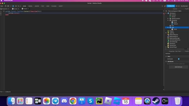189x106 pixels.
Task: Switch to the HOME ribbon tab
Action: point(24,6)
